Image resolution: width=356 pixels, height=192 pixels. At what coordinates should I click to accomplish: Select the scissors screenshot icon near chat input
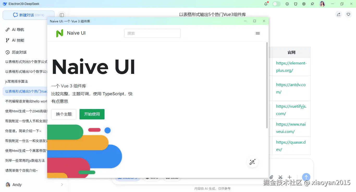(x=280, y=177)
